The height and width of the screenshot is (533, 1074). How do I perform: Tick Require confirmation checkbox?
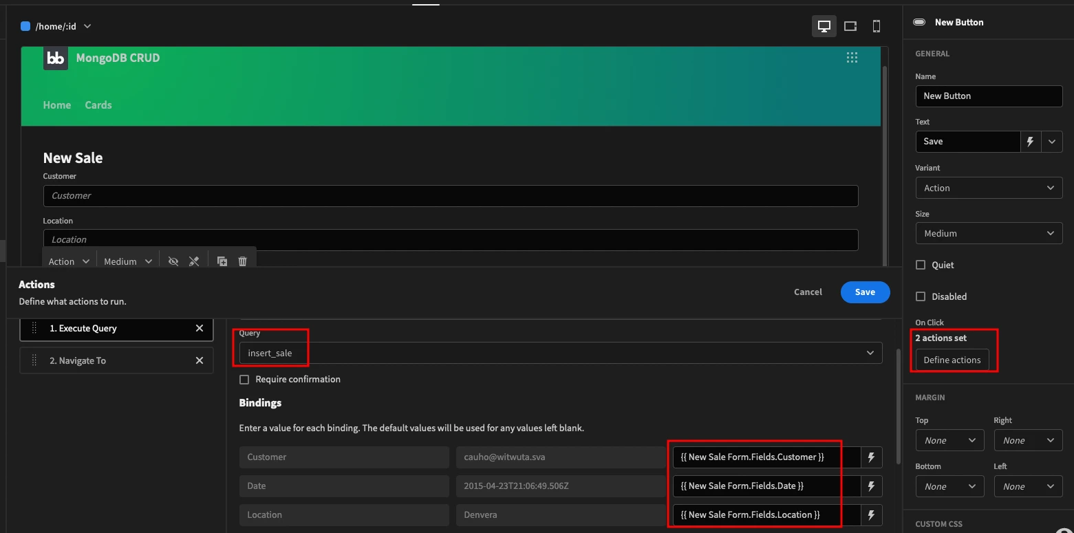click(244, 380)
